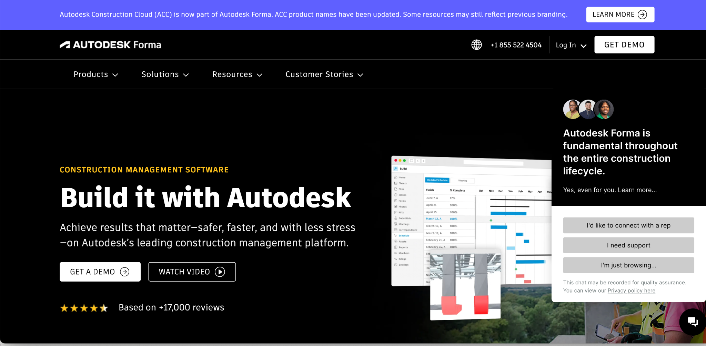706x346 pixels.
Task: Open the Solutions menu
Action: pyautogui.click(x=165, y=74)
